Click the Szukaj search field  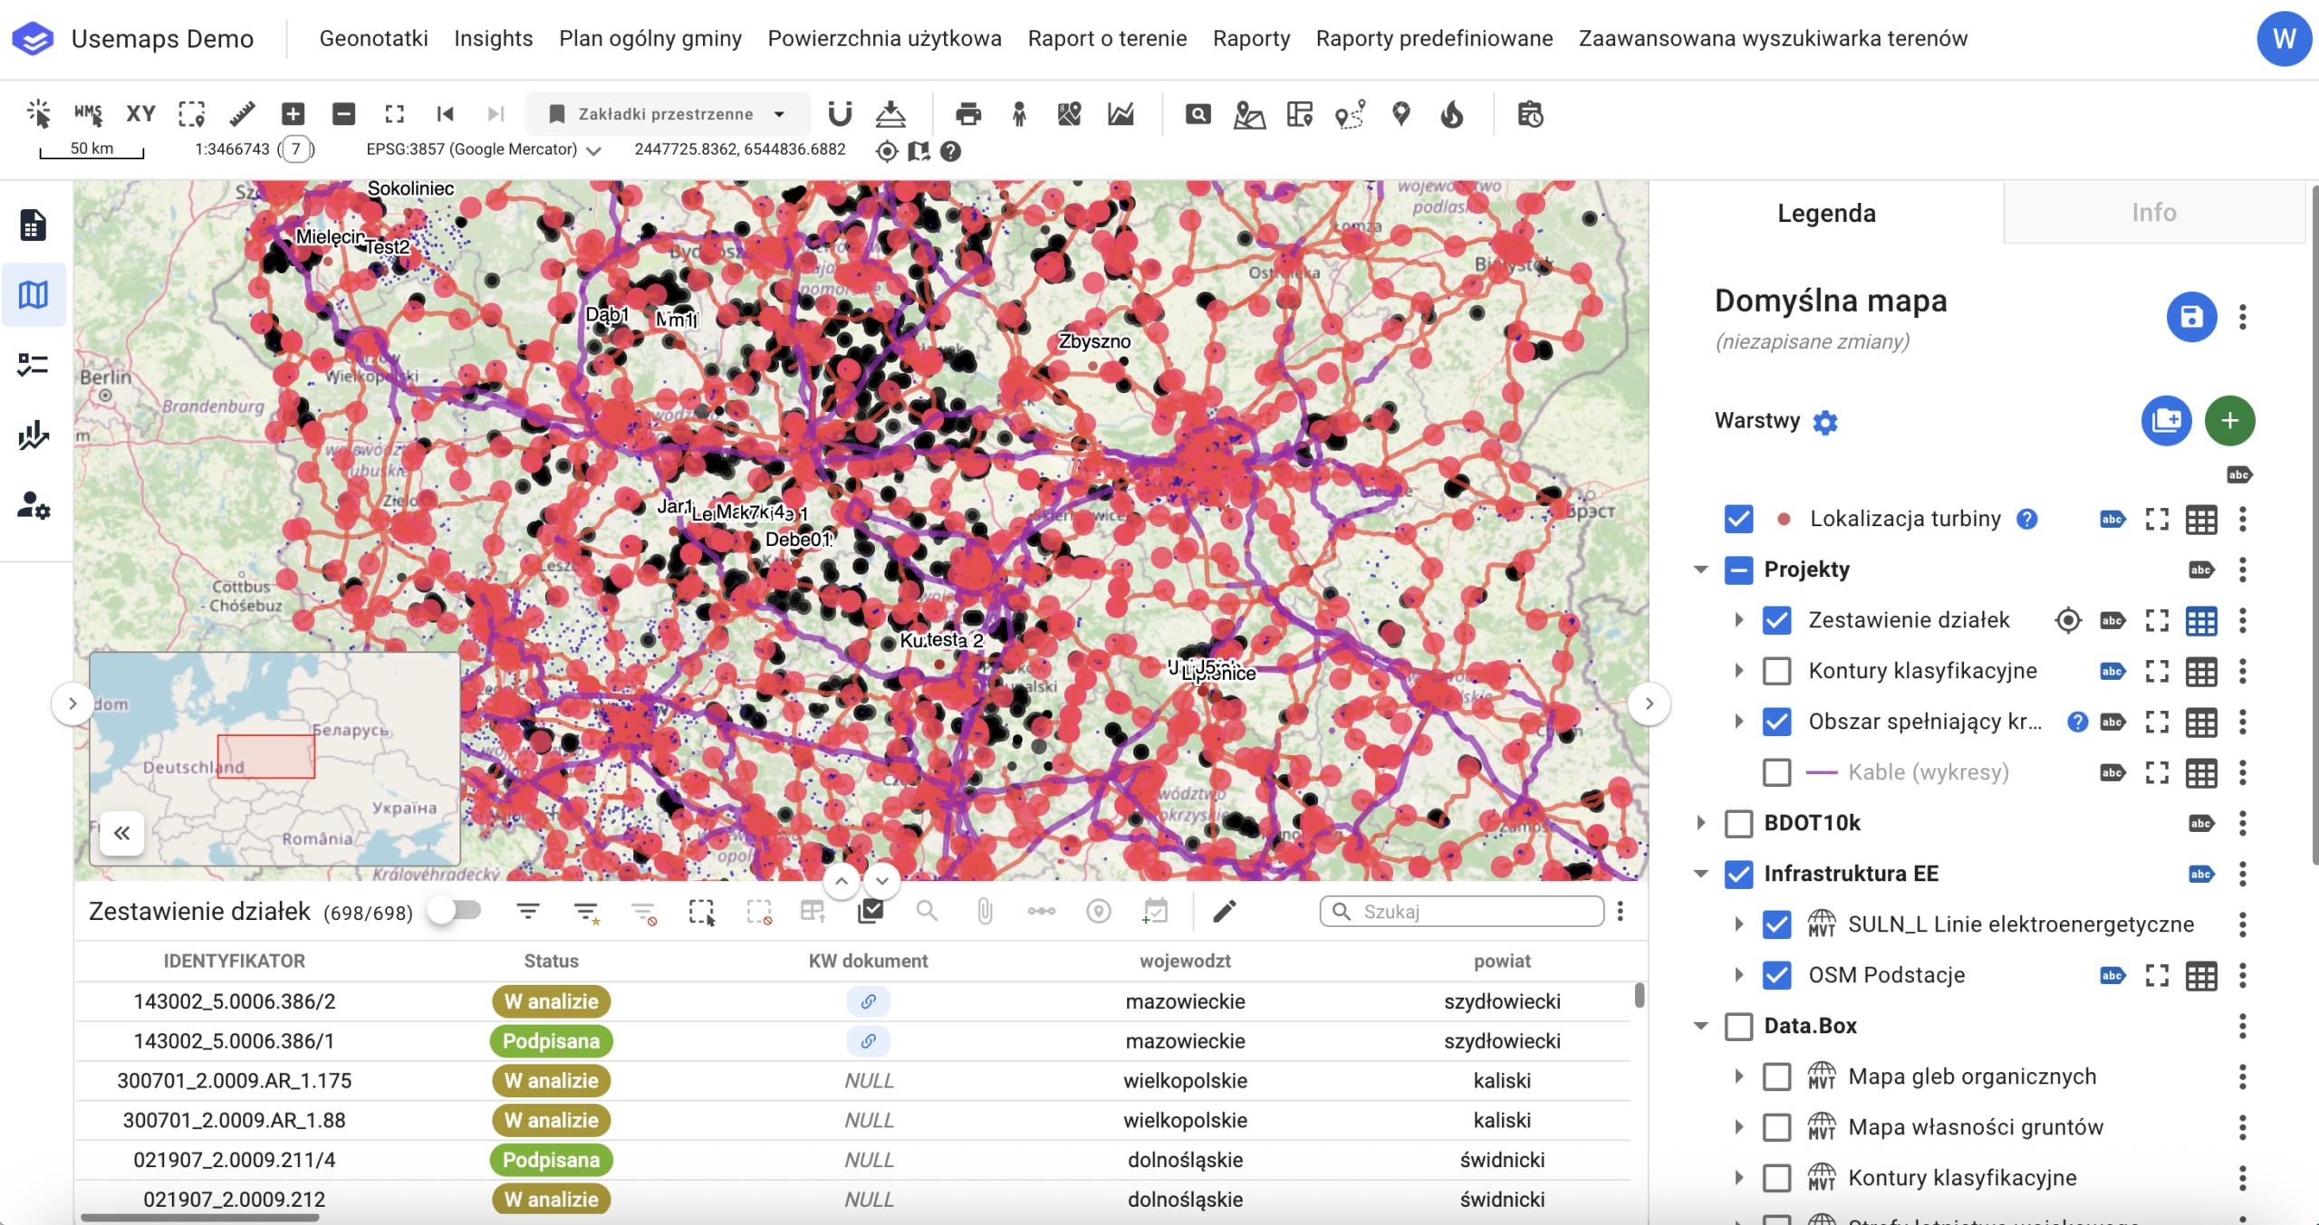coord(1472,911)
